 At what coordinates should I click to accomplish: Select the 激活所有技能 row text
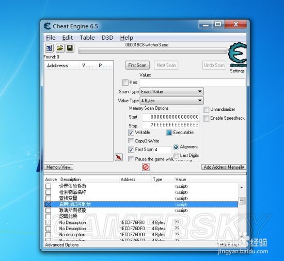point(73,210)
